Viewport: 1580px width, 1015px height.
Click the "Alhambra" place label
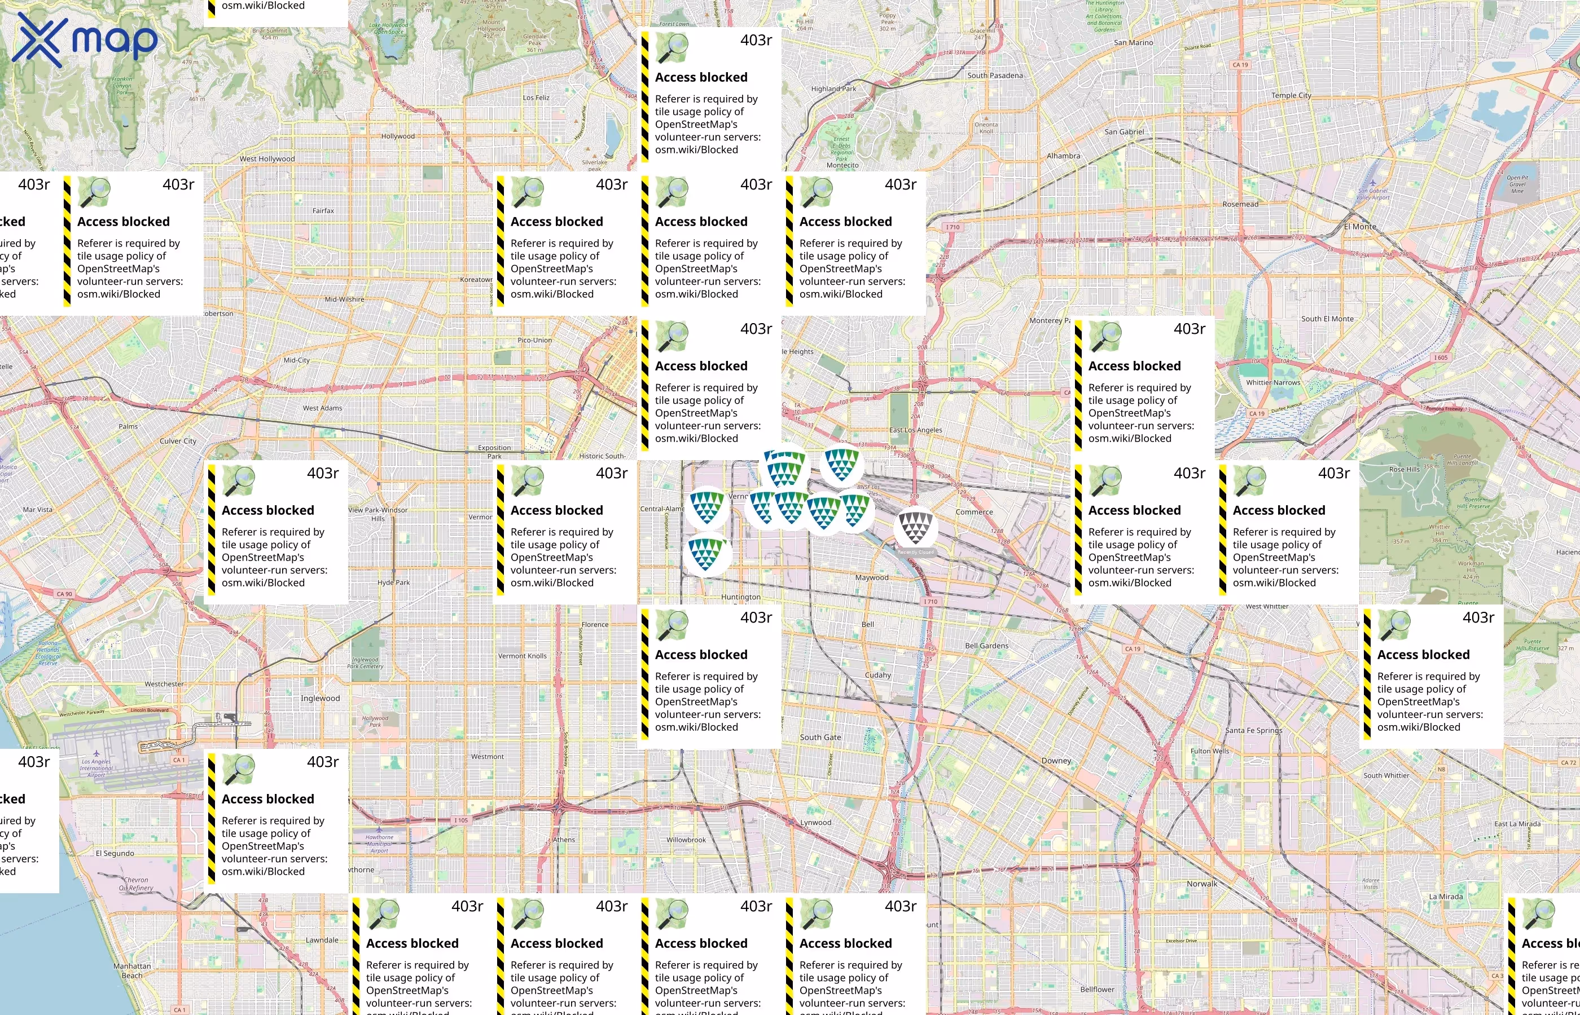point(1064,156)
